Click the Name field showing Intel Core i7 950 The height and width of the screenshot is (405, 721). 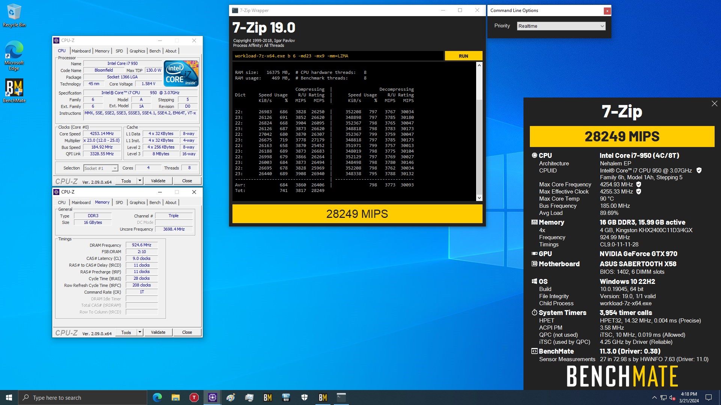click(122, 63)
